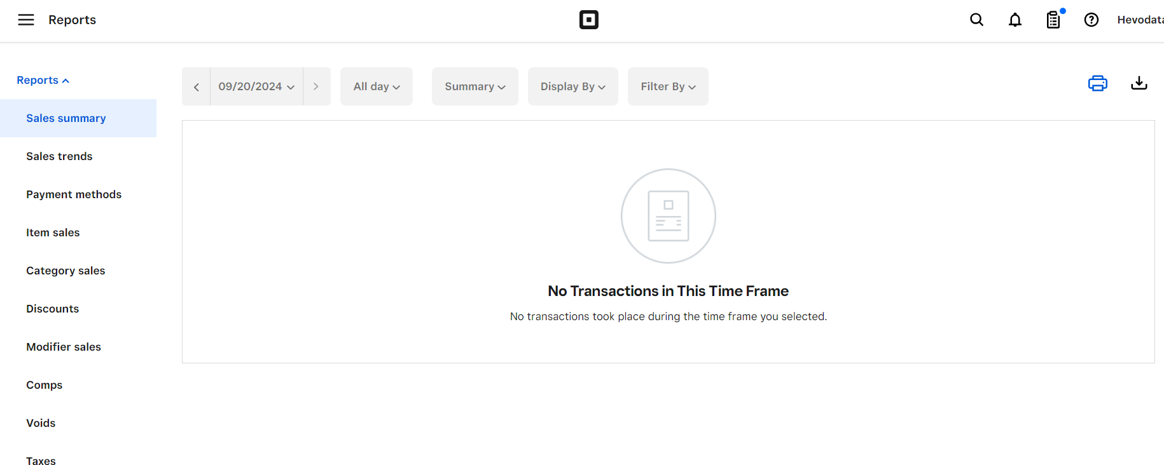Open the hamburger navigation menu
This screenshot has width=1164, height=465.
point(26,20)
